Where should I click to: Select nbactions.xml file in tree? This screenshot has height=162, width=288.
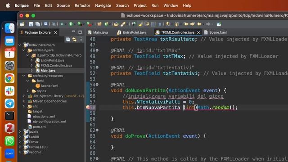point(44,117)
